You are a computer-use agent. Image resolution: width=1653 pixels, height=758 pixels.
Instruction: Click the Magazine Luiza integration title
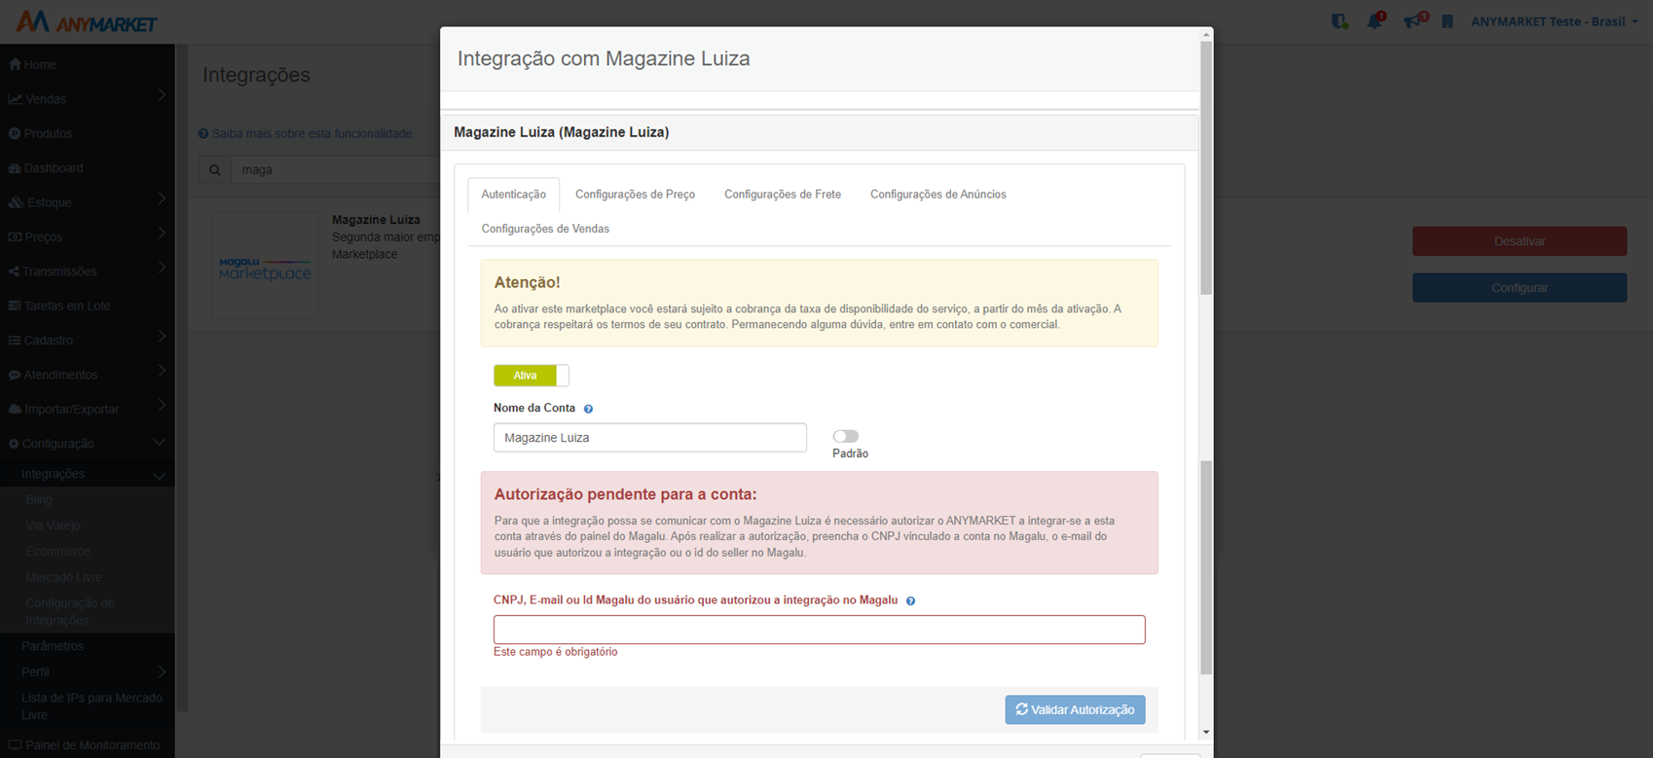pos(376,220)
